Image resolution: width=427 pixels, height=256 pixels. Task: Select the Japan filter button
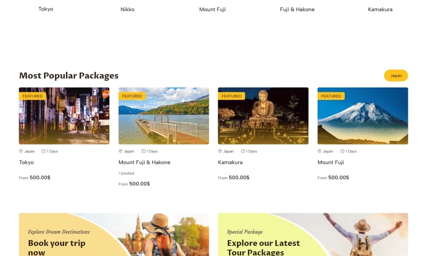tap(396, 76)
